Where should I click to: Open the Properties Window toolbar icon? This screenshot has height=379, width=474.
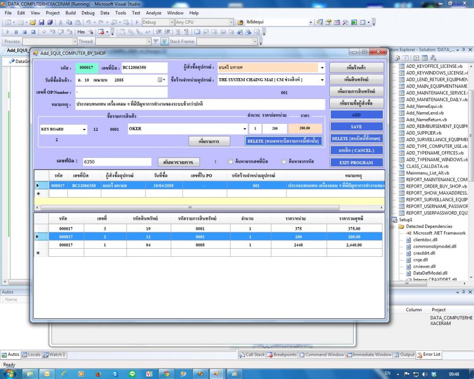point(328,22)
